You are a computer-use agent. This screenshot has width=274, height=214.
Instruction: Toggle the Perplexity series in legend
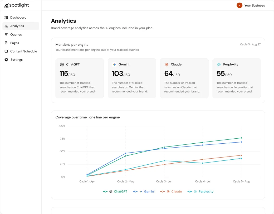click(200, 191)
